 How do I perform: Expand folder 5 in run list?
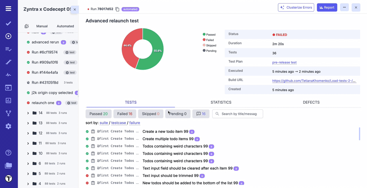point(28,174)
